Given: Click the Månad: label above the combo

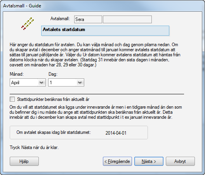Looking at the screenshot, I should [17, 74].
